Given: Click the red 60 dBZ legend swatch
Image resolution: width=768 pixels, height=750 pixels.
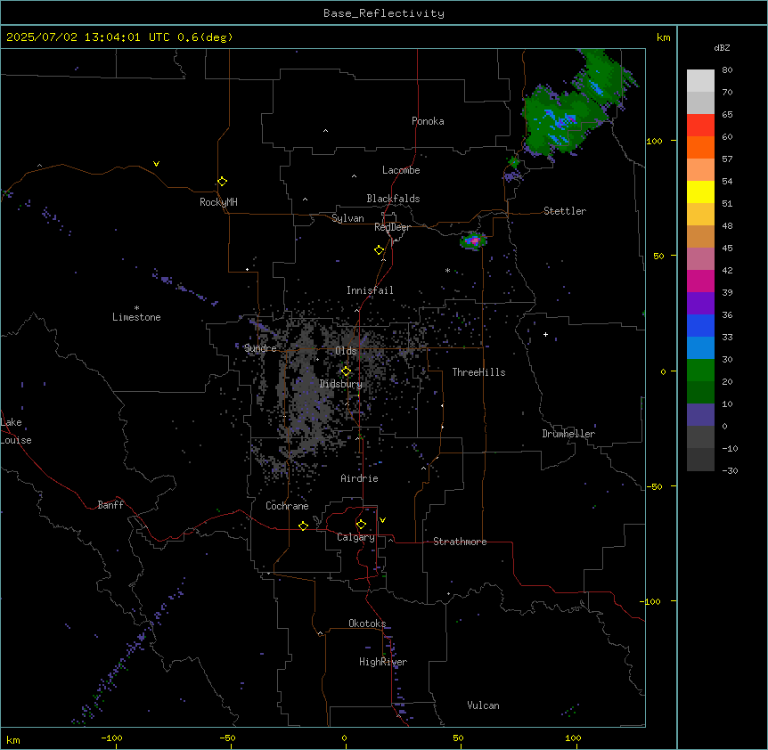Looking at the screenshot, I should coord(700,126).
